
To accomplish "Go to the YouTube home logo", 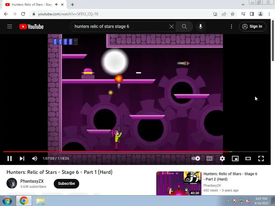I will coord(31,27).
